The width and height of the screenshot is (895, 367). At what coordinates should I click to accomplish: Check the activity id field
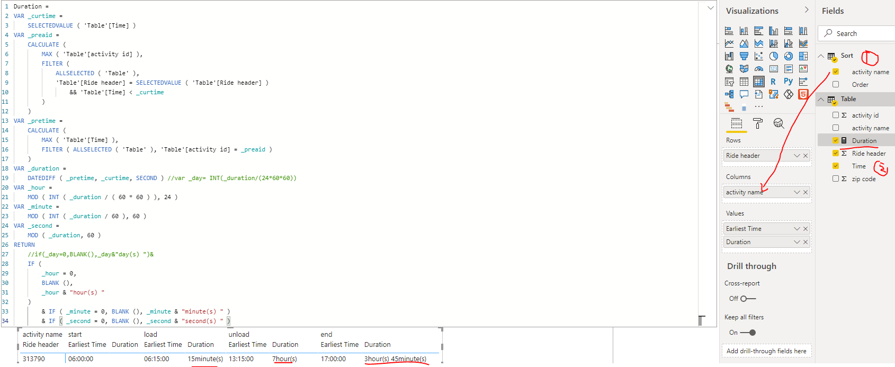(836, 115)
